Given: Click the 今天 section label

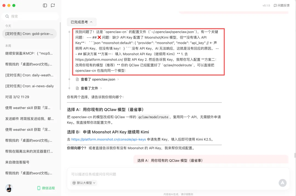Looking at the screenshot, I should [8, 26].
